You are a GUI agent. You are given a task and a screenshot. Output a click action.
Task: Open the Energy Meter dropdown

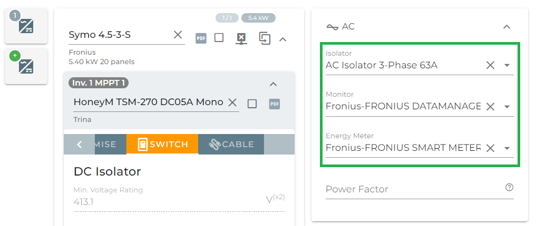tap(508, 148)
